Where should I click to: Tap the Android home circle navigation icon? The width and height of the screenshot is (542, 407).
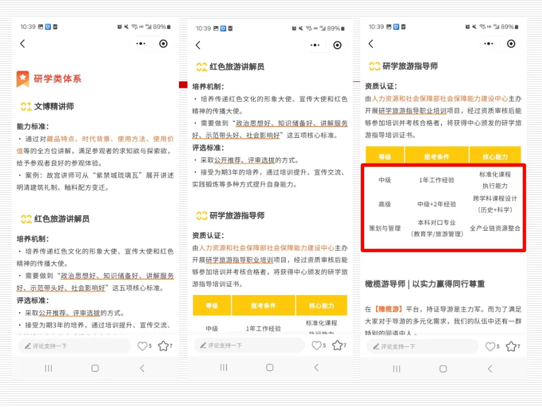pyautogui.click(x=95, y=369)
